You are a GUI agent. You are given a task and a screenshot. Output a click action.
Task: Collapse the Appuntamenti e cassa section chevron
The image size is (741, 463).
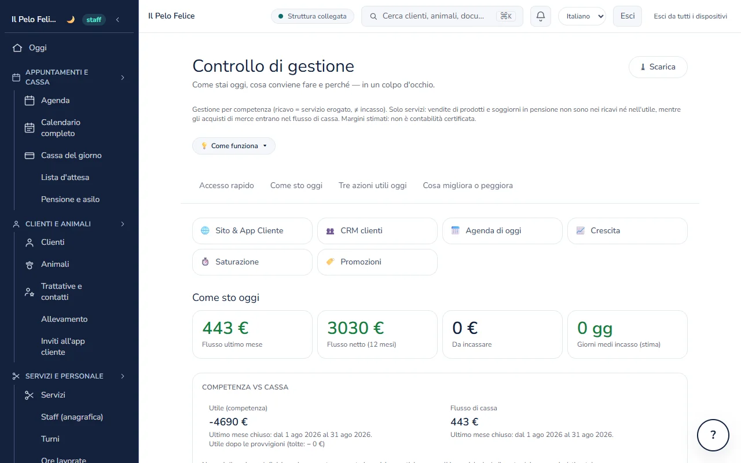point(122,78)
